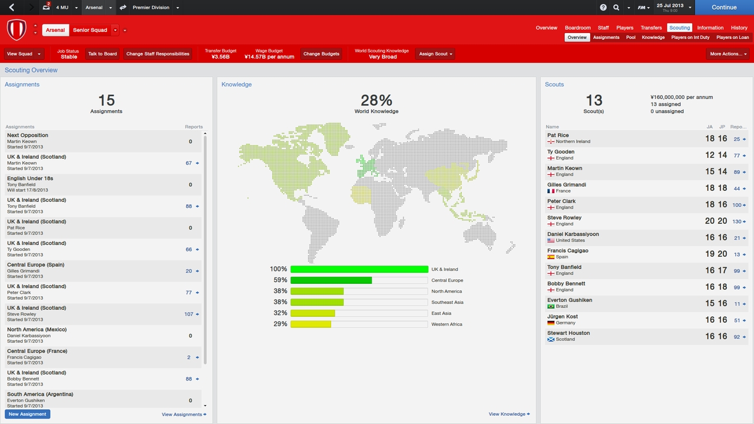
Task: Select the English Under 18s assignment row
Action: (x=103, y=184)
